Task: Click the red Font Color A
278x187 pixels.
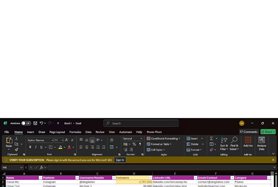Action: coord(69,147)
